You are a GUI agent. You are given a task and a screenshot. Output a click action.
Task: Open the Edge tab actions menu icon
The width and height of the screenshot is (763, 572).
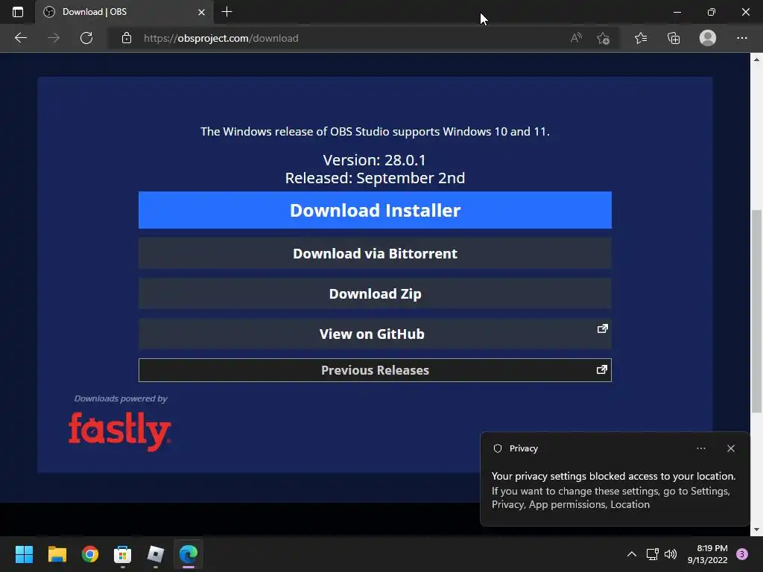18,12
